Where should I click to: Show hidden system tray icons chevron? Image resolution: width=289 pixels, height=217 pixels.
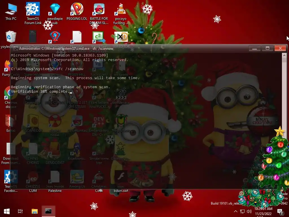pos(236,211)
